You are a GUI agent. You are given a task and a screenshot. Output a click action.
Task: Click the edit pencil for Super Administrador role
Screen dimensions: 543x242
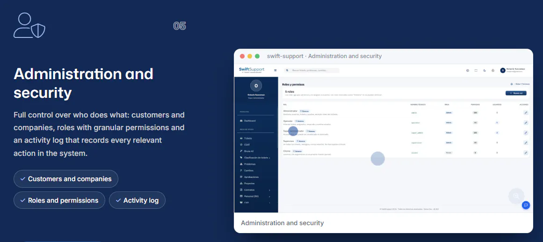(x=526, y=133)
